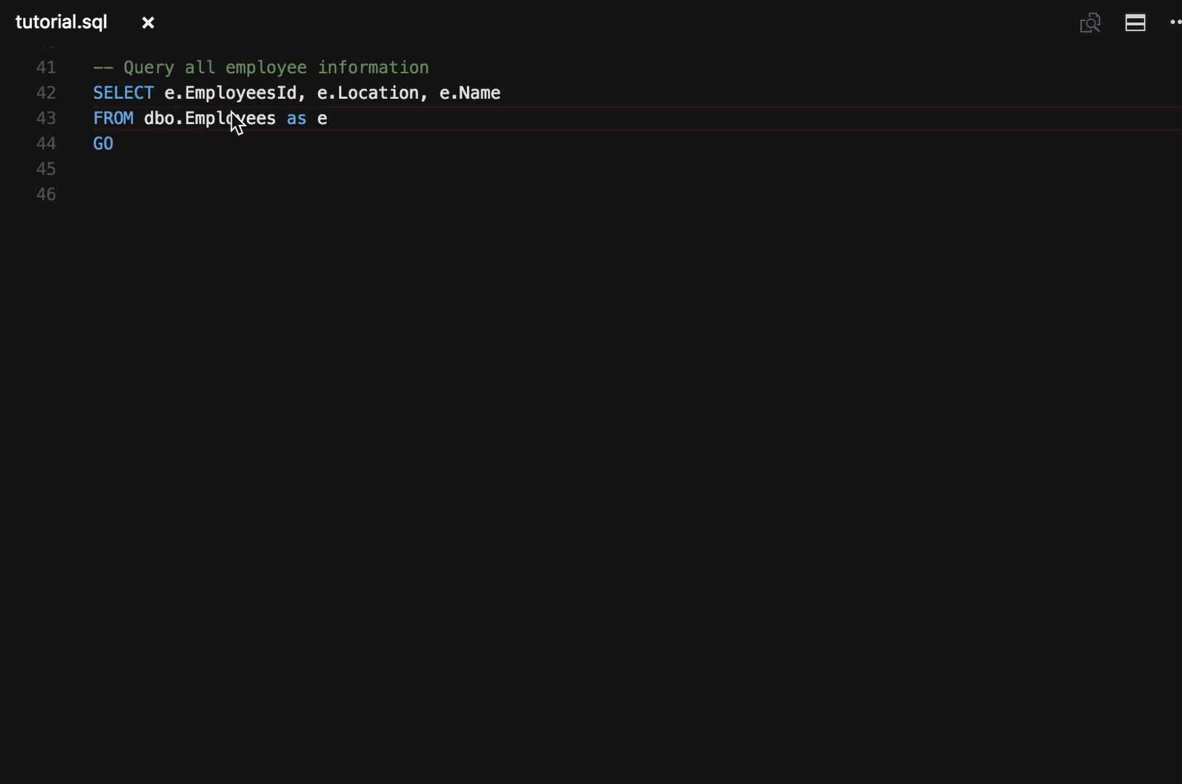Click the SELECT keyword on line 42
The height and width of the screenshot is (784, 1182).
pos(123,92)
